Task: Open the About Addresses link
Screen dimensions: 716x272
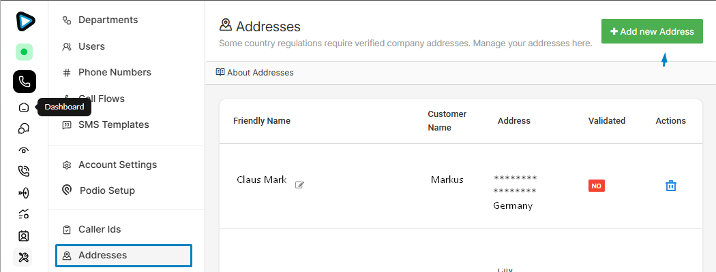Action: pyautogui.click(x=255, y=72)
